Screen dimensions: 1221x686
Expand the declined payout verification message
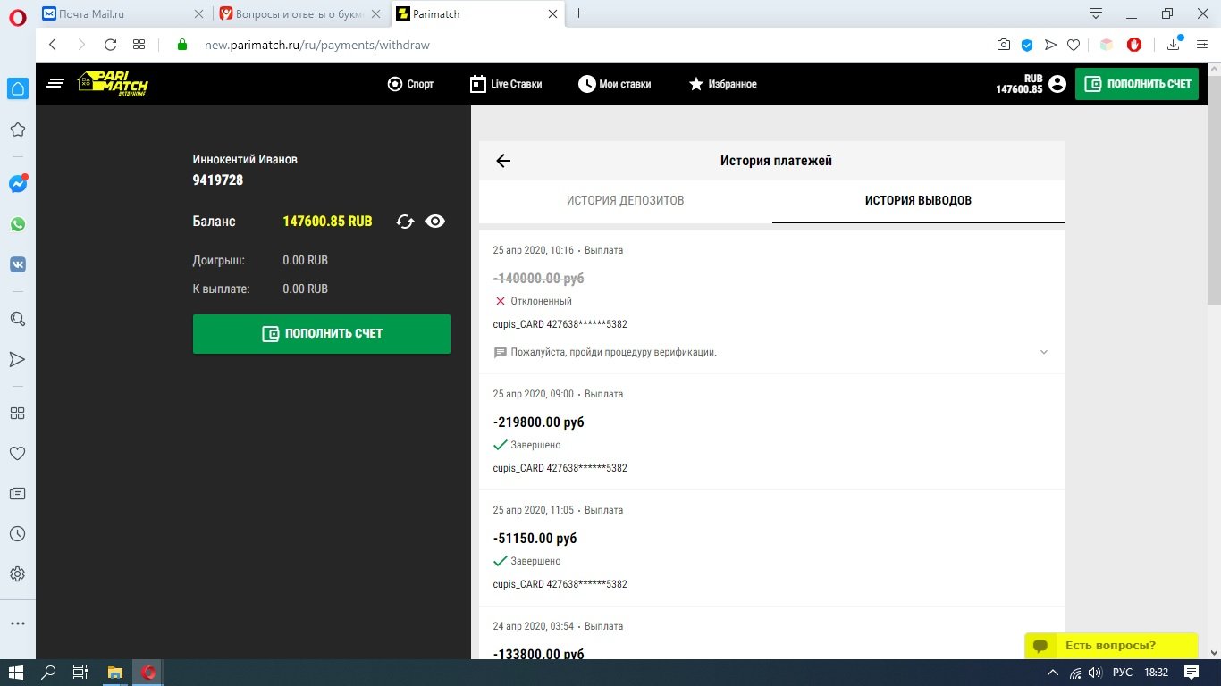point(1043,352)
